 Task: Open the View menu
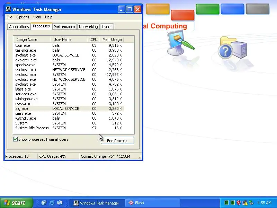pos(37,17)
